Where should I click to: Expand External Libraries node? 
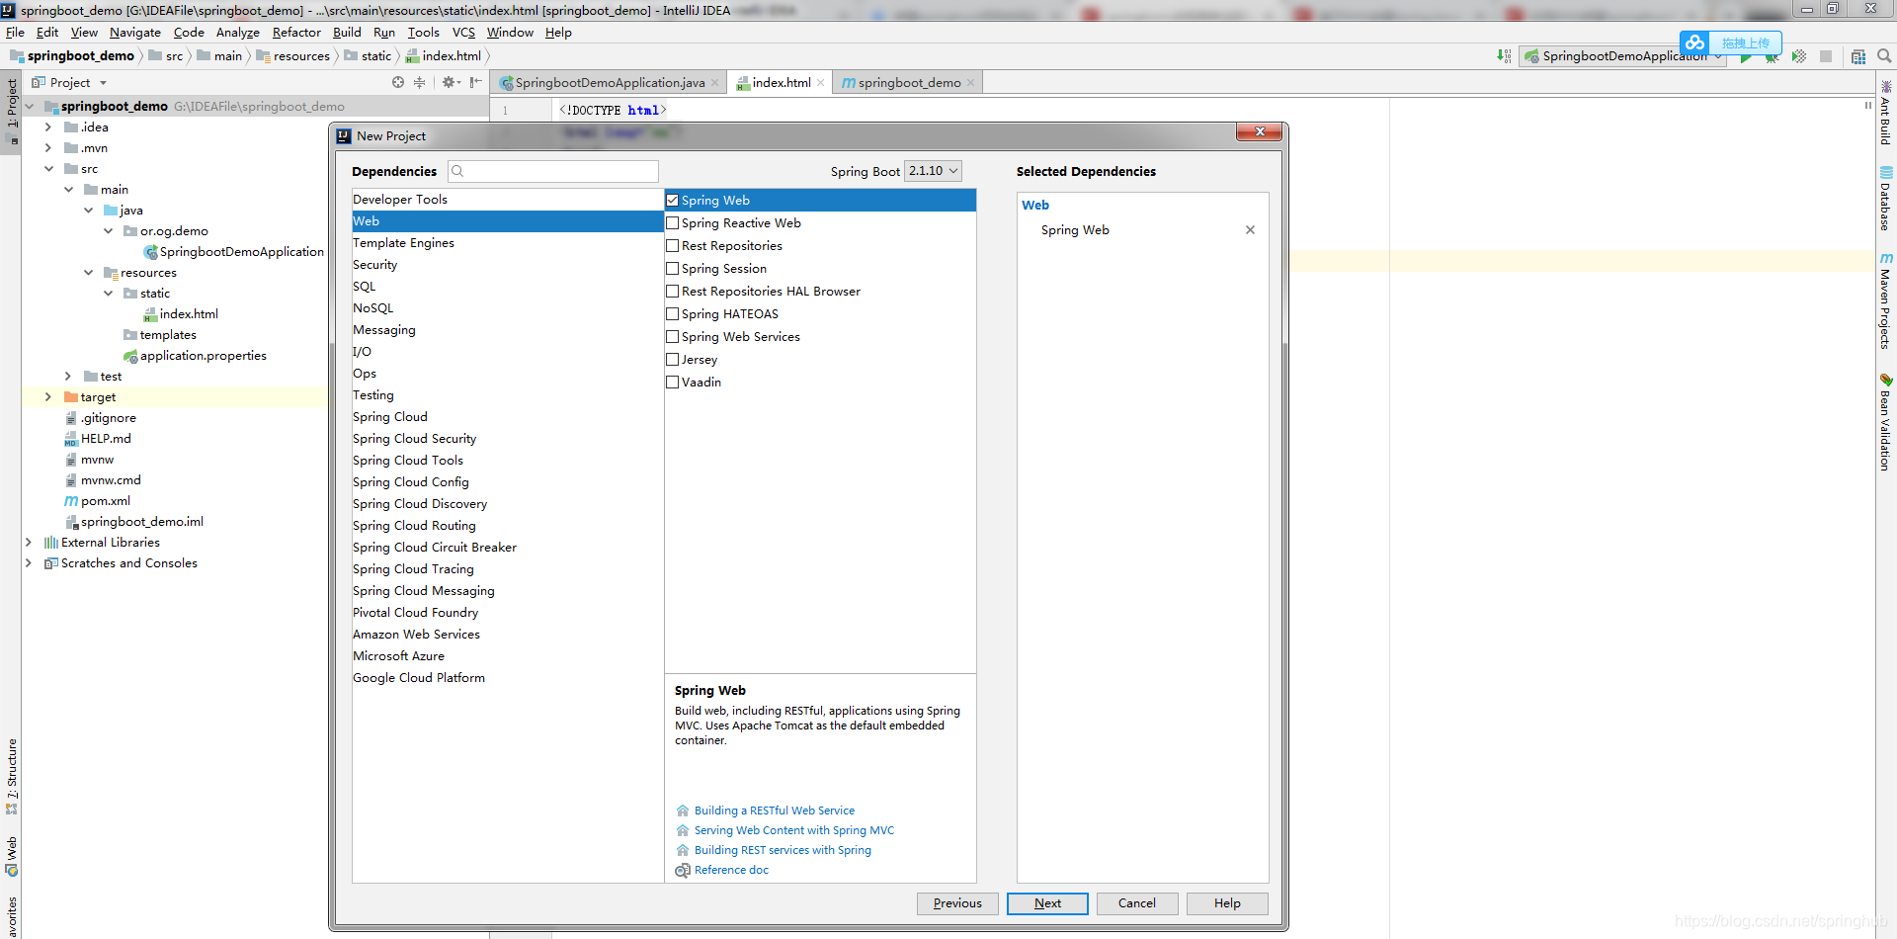28,543
